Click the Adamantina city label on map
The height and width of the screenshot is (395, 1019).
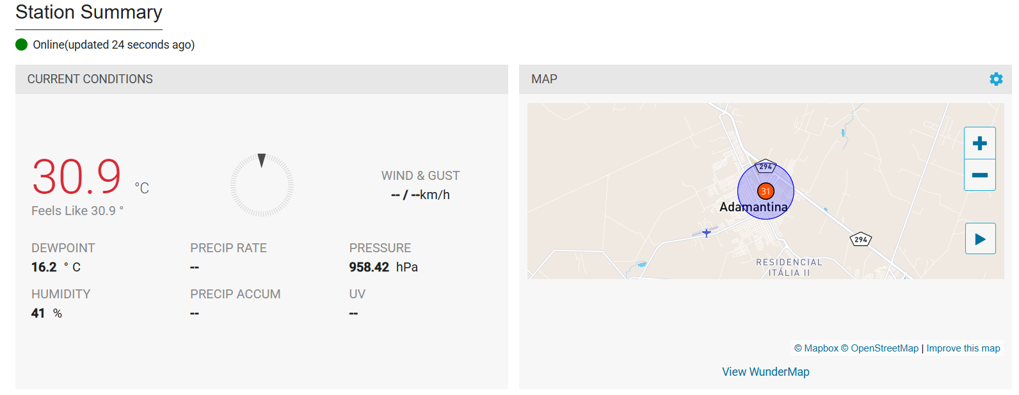click(x=753, y=207)
